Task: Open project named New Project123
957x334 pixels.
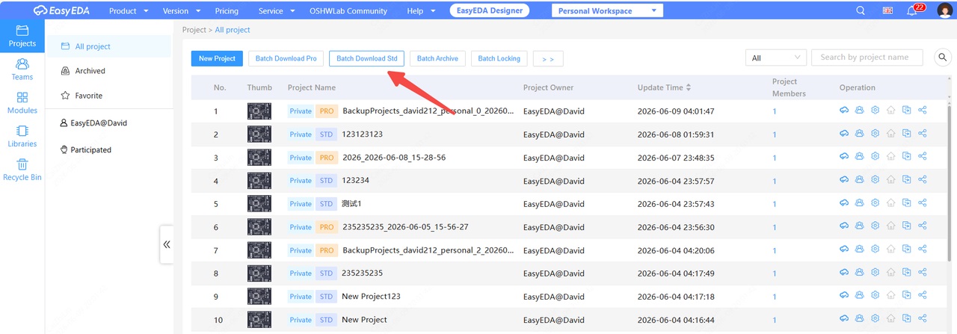Action: point(371,297)
